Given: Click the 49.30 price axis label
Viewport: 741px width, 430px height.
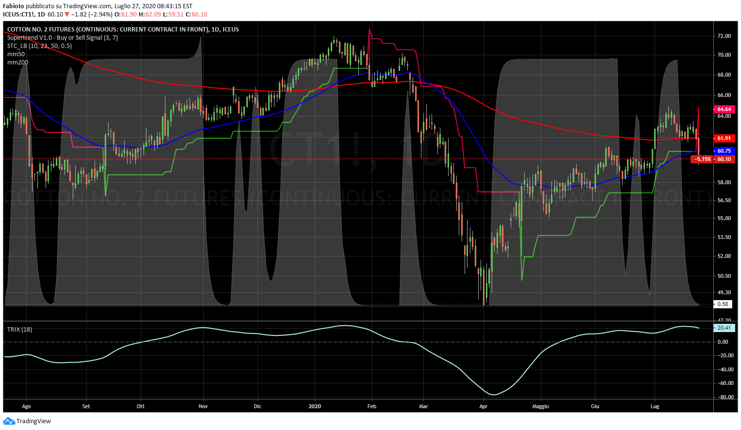Looking at the screenshot, I should [x=724, y=292].
